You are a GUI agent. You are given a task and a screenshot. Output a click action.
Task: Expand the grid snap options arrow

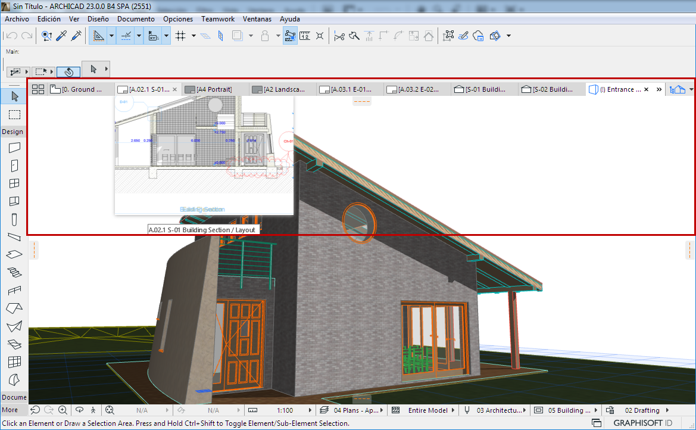click(193, 36)
